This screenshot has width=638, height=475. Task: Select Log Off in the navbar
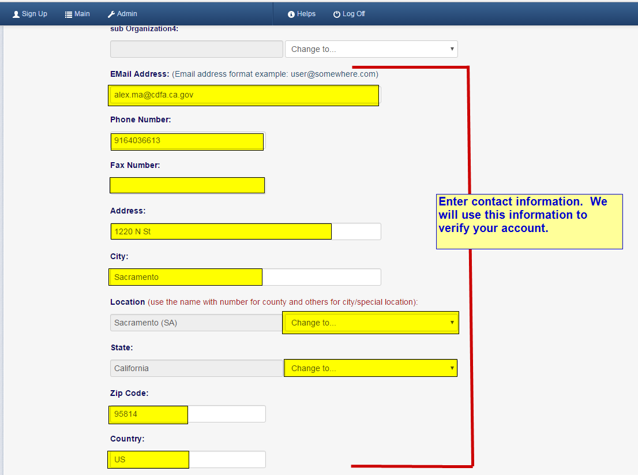(x=349, y=14)
